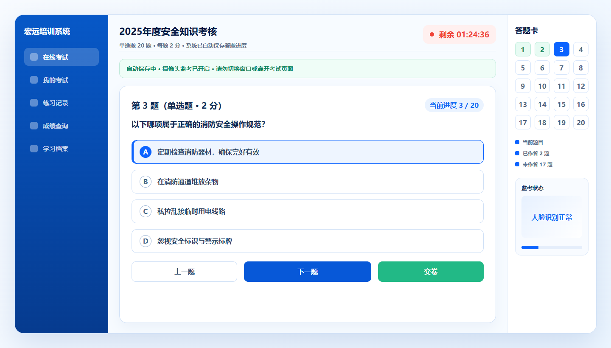This screenshot has width=611, height=348.
Task: Jump to question 7 in answer card
Action: pyautogui.click(x=561, y=67)
